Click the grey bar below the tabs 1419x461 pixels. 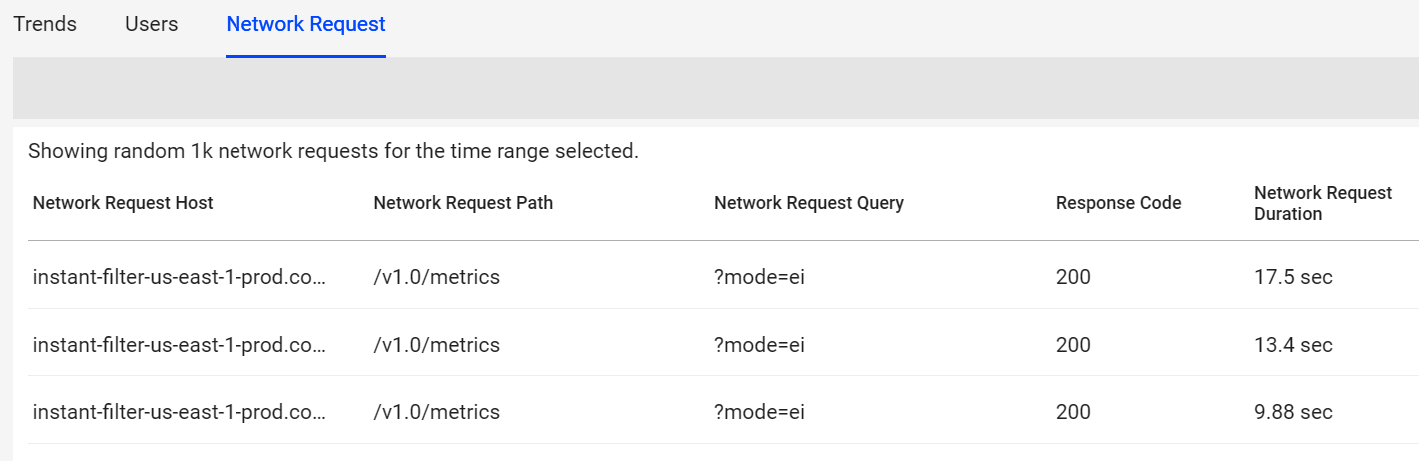pos(714,88)
